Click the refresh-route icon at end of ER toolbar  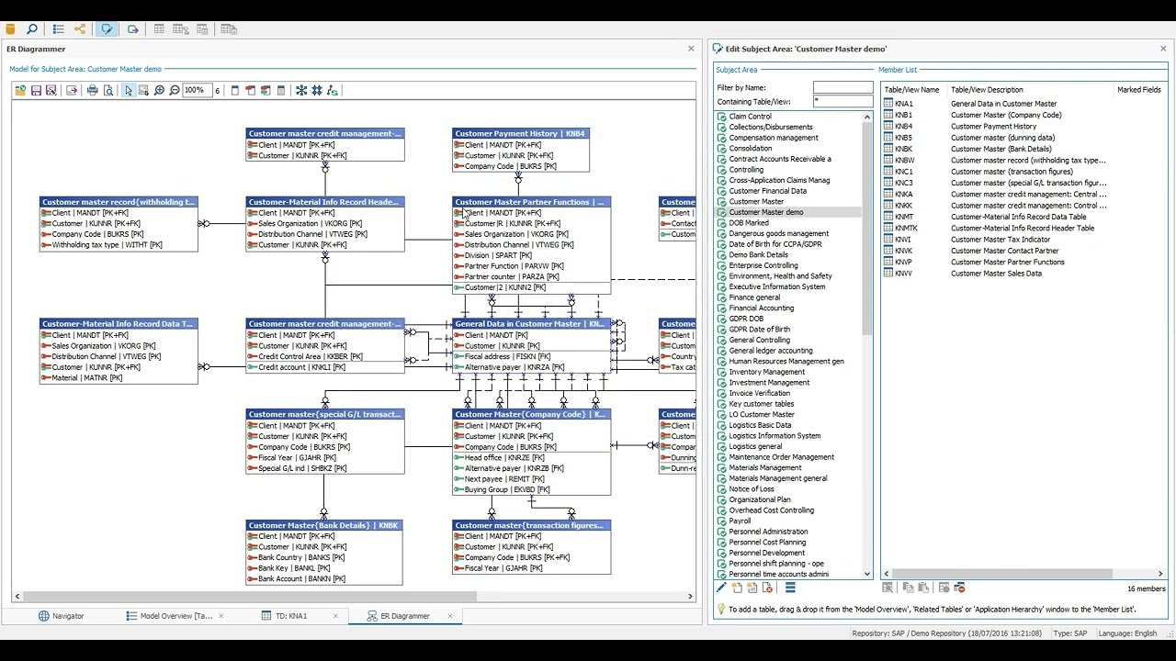pos(333,91)
